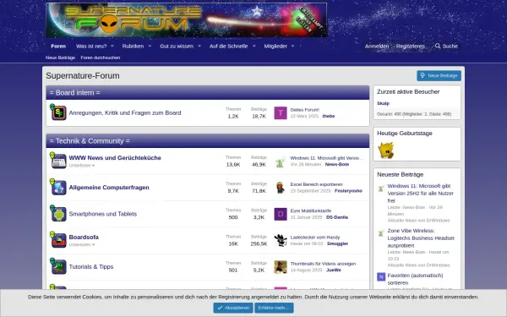Click the Boardsofa forum icon

coord(58,240)
